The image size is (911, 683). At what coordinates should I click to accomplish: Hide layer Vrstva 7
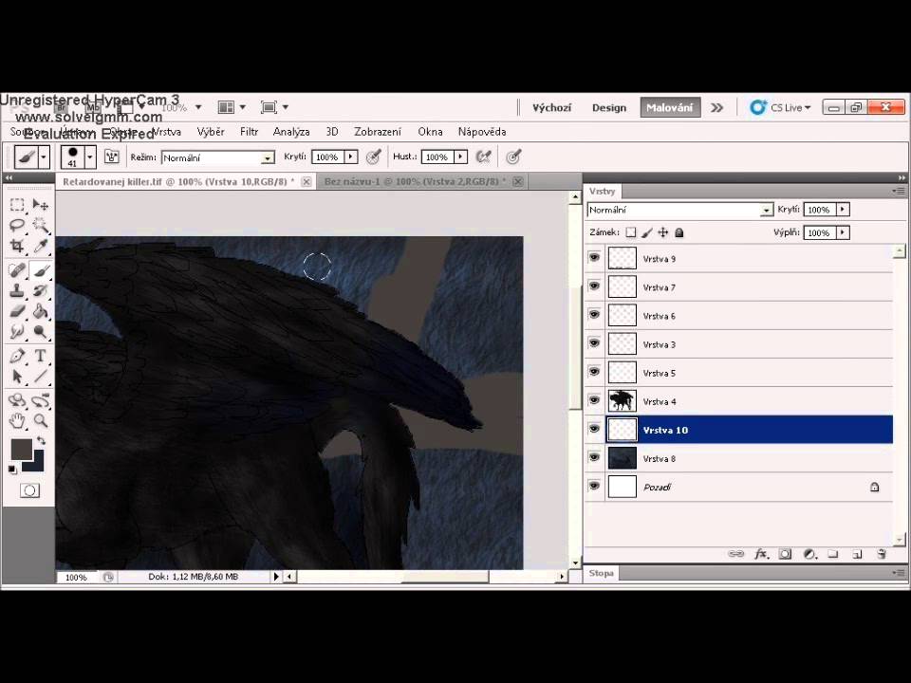click(x=594, y=286)
